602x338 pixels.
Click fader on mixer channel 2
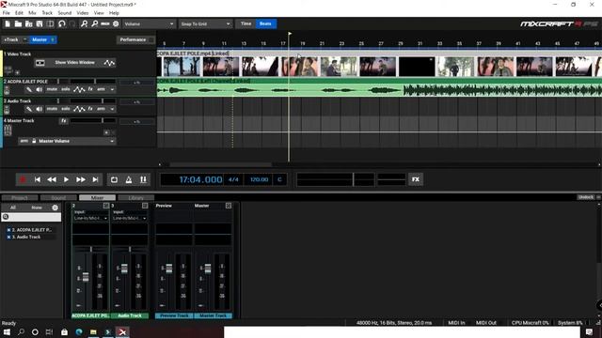(x=86, y=276)
